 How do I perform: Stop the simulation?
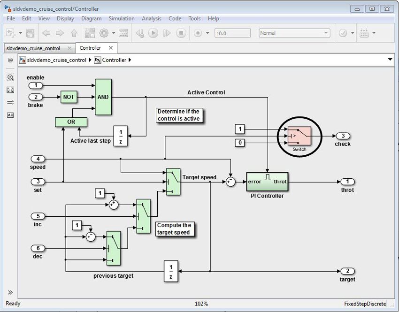click(180, 33)
